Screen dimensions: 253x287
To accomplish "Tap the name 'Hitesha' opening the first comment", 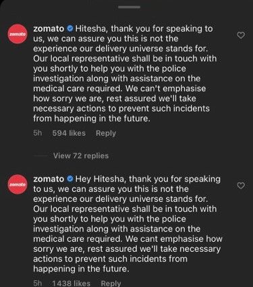I will (91, 29).
